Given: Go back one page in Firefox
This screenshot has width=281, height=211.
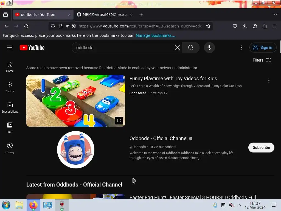Looking at the screenshot, I should pos(7,26).
